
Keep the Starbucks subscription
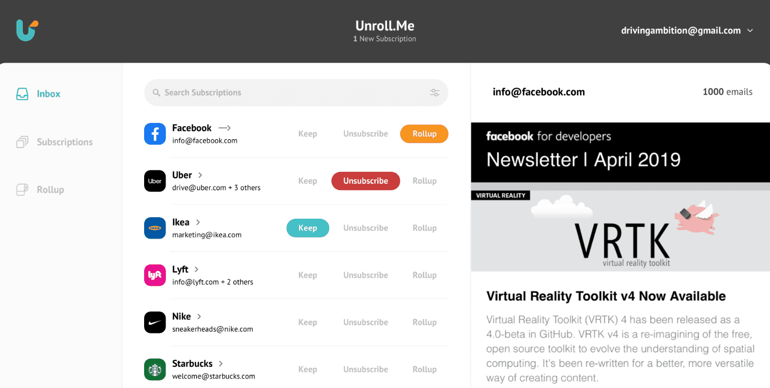[x=308, y=370]
